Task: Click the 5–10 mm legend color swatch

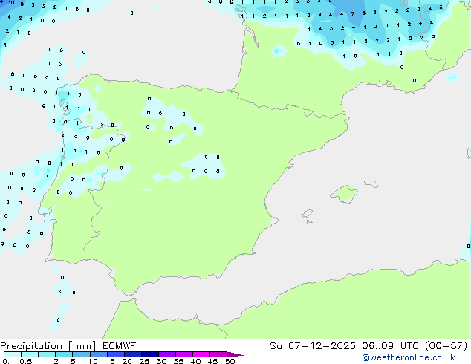Action: tap(81, 354)
